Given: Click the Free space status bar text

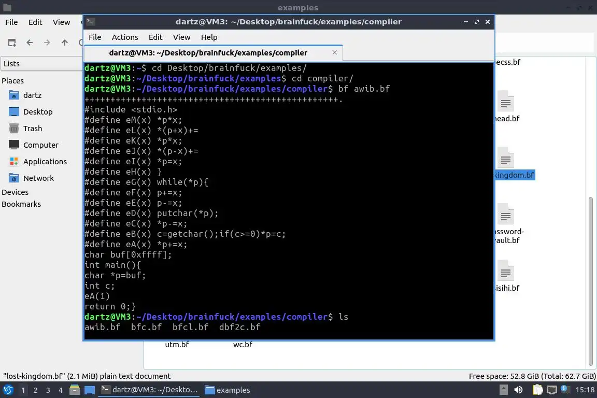Looking at the screenshot, I should (x=532, y=376).
